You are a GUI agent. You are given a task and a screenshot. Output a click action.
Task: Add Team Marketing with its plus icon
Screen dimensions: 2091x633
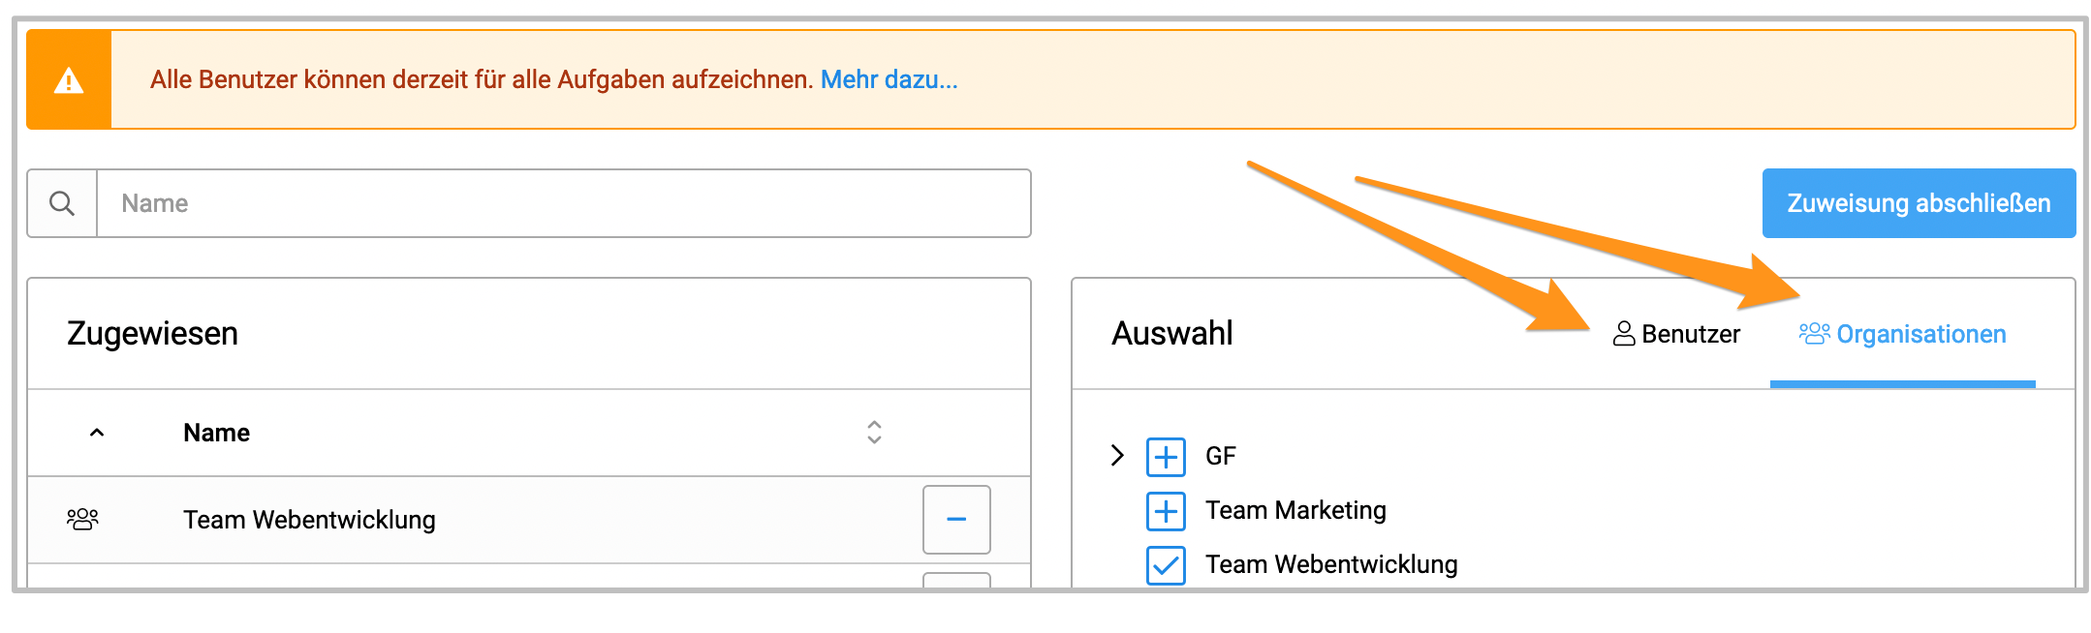pos(1166,511)
